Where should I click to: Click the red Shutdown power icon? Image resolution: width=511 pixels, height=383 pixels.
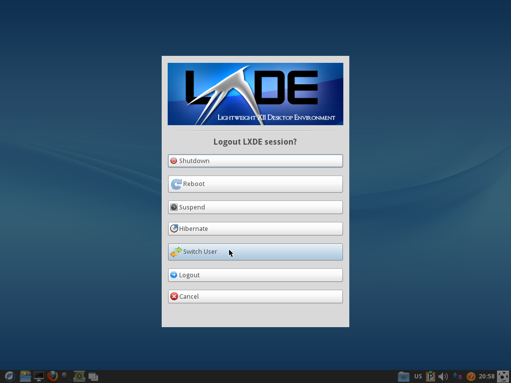tap(174, 161)
